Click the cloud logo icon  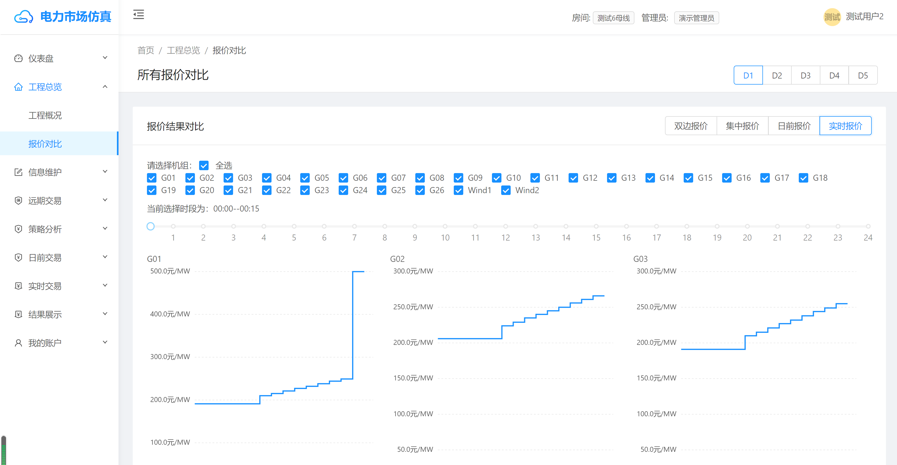coord(24,17)
